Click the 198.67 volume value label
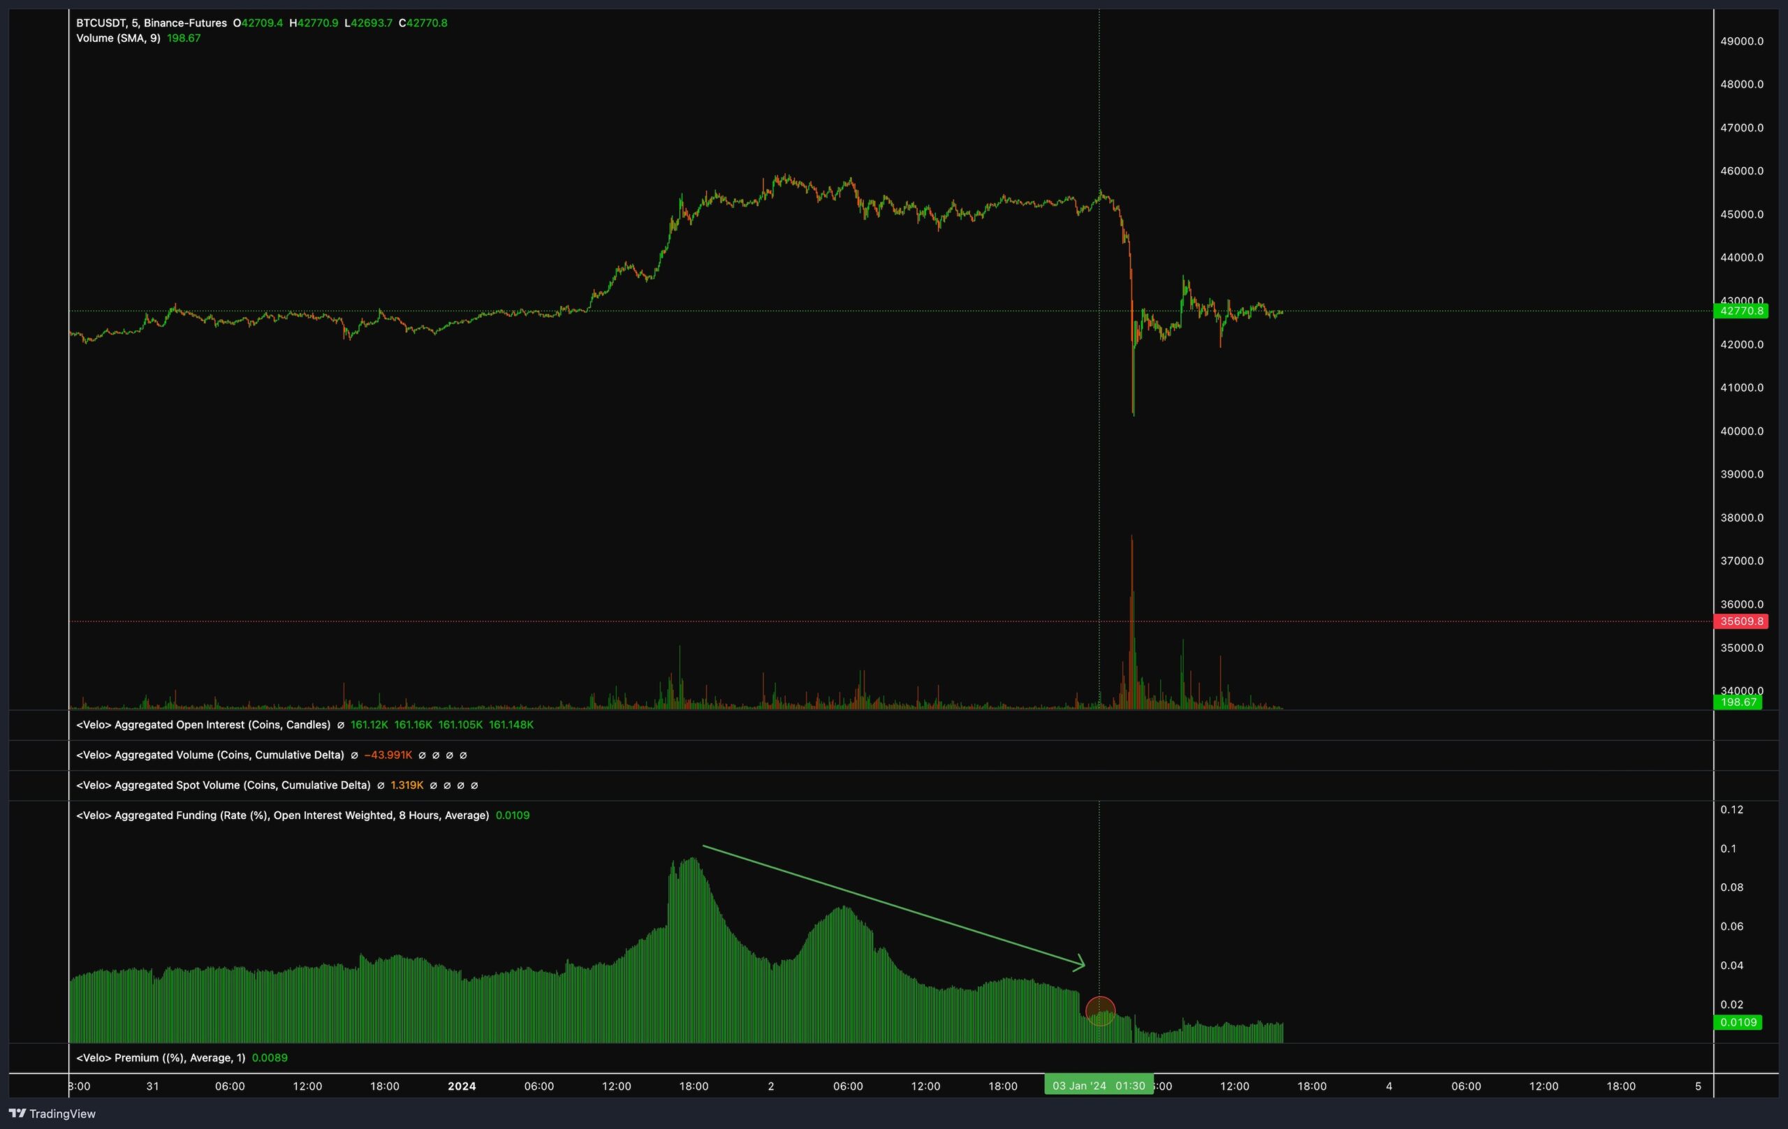The image size is (1788, 1129). click(x=1738, y=702)
